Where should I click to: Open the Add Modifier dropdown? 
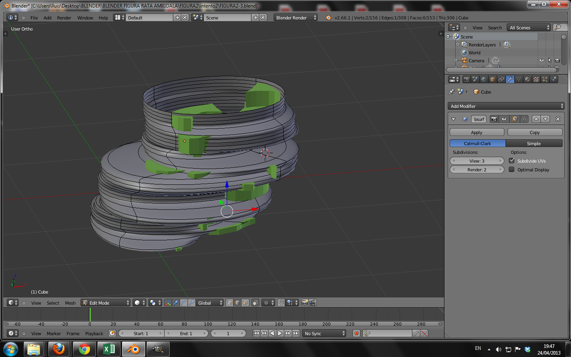pyautogui.click(x=506, y=106)
